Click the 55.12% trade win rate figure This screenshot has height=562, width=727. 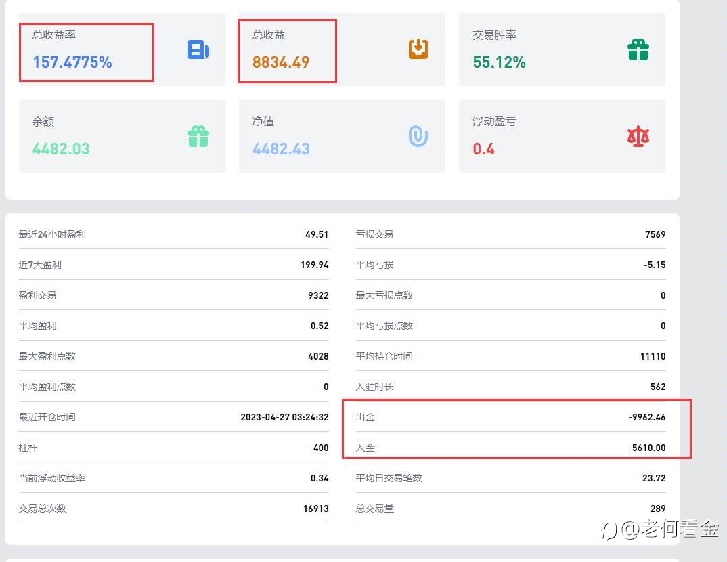click(500, 62)
